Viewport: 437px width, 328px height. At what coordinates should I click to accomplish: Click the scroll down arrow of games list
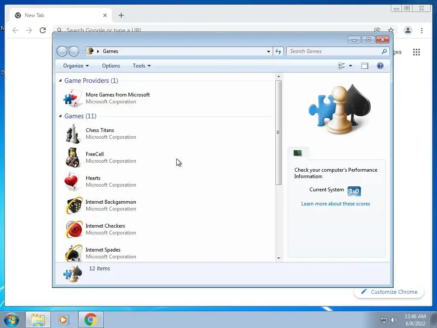click(278, 258)
